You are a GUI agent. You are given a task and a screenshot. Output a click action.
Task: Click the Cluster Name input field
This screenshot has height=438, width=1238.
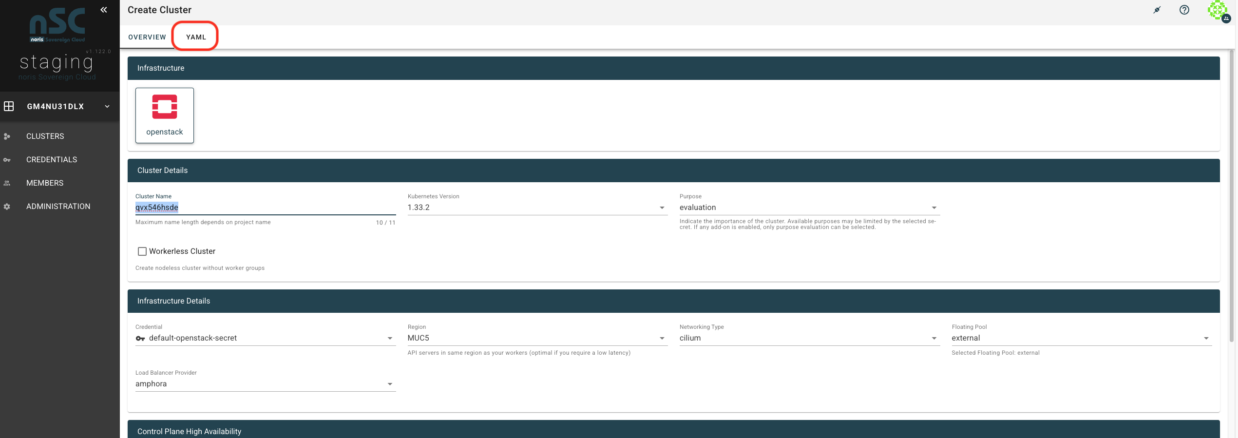pyautogui.click(x=266, y=208)
